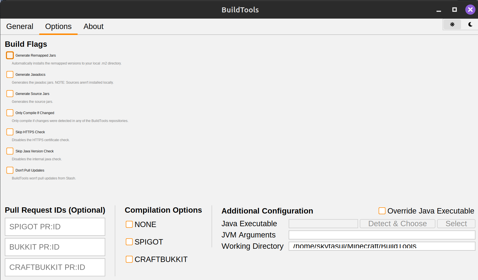The image size is (478, 280).
Task: Select the Options tab
Action: click(x=58, y=26)
